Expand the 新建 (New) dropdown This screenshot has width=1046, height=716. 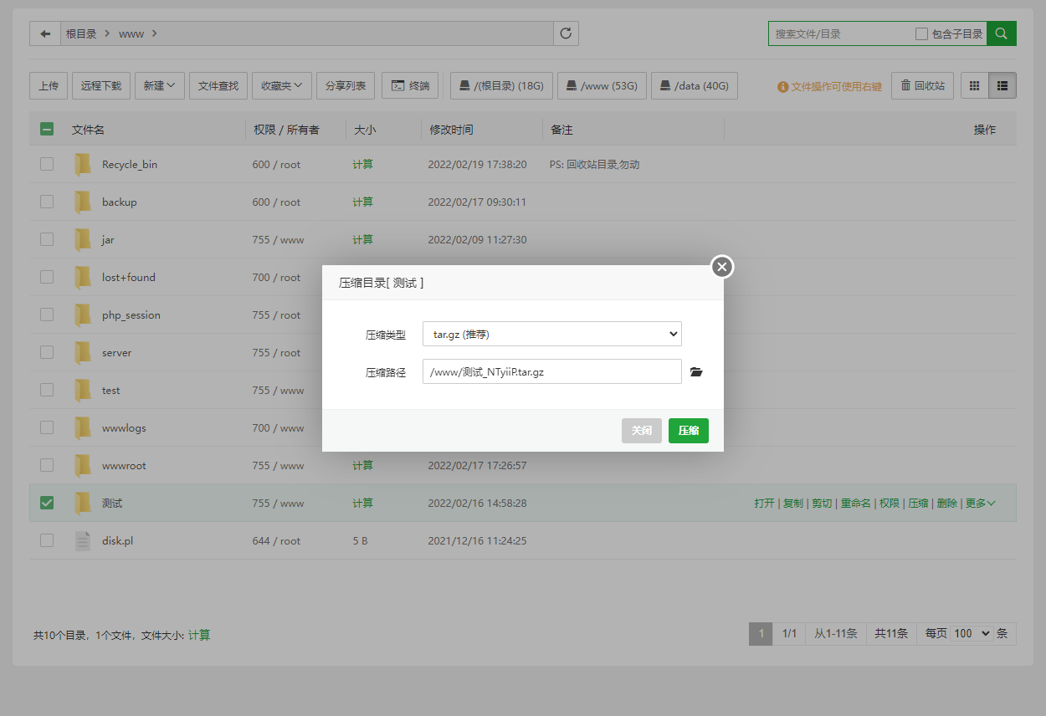tap(159, 85)
